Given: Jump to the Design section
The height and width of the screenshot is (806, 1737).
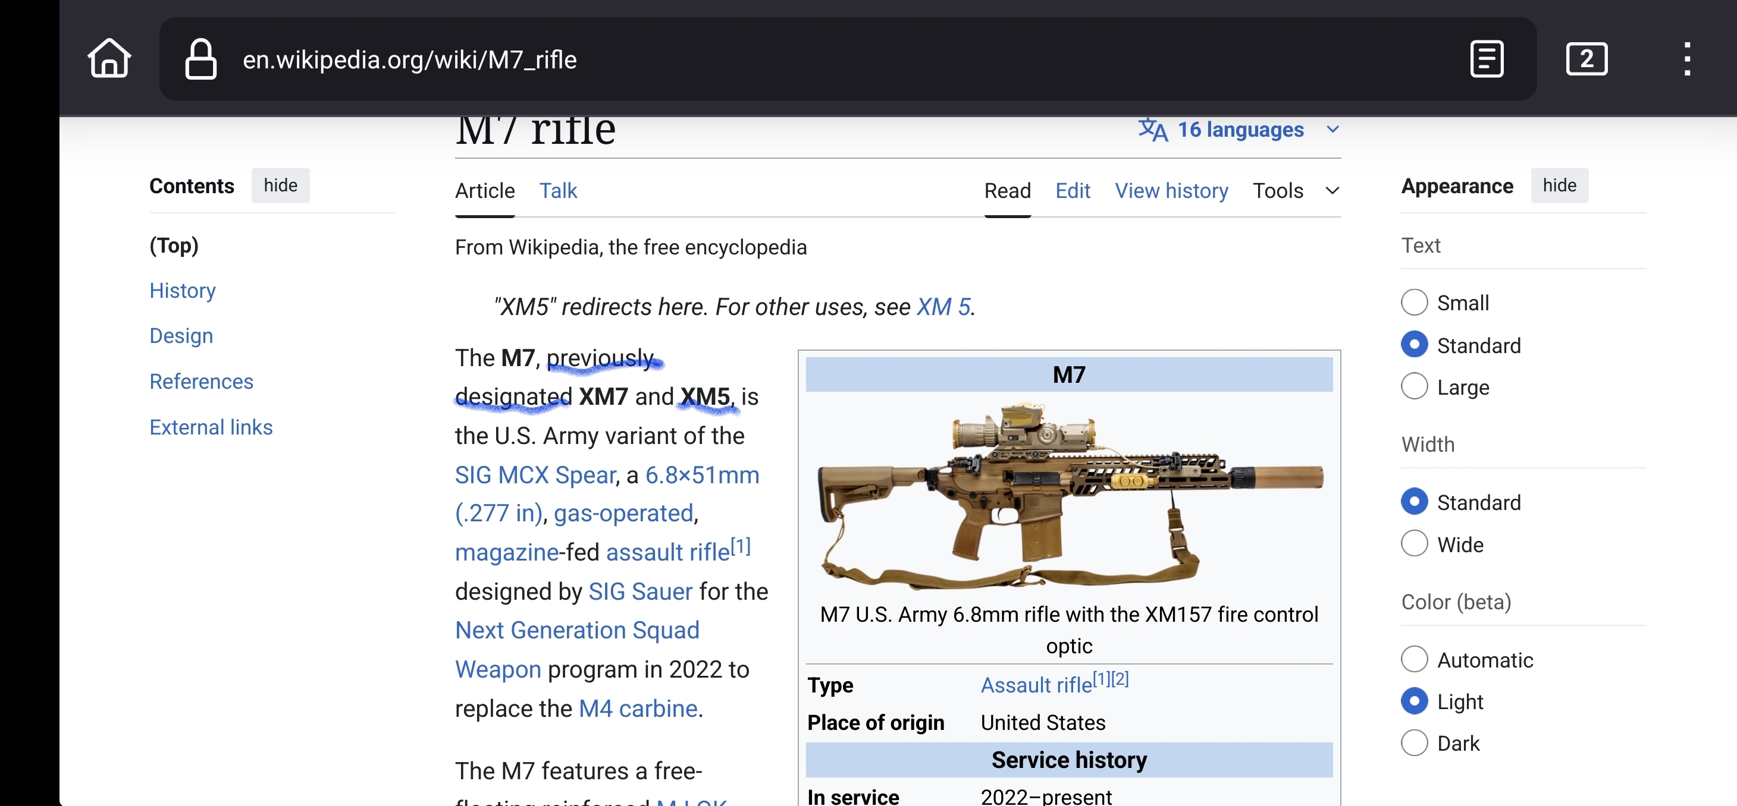Looking at the screenshot, I should pyautogui.click(x=181, y=336).
